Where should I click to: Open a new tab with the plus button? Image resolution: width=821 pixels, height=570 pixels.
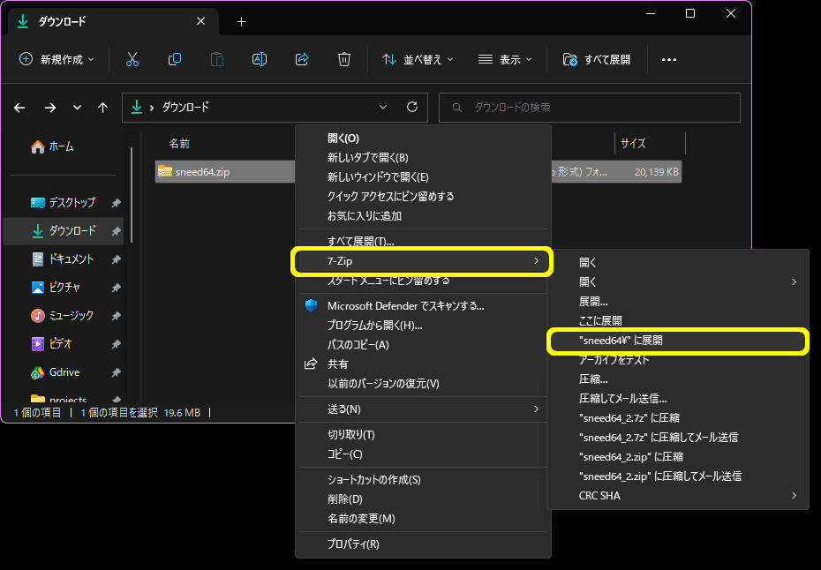pos(241,21)
